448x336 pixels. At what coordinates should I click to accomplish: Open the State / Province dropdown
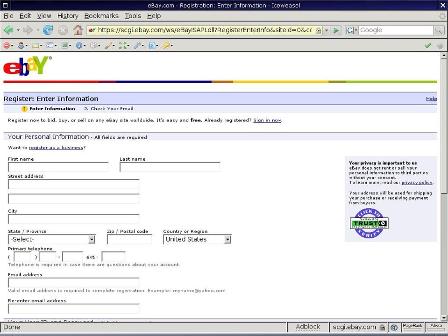(x=52, y=239)
